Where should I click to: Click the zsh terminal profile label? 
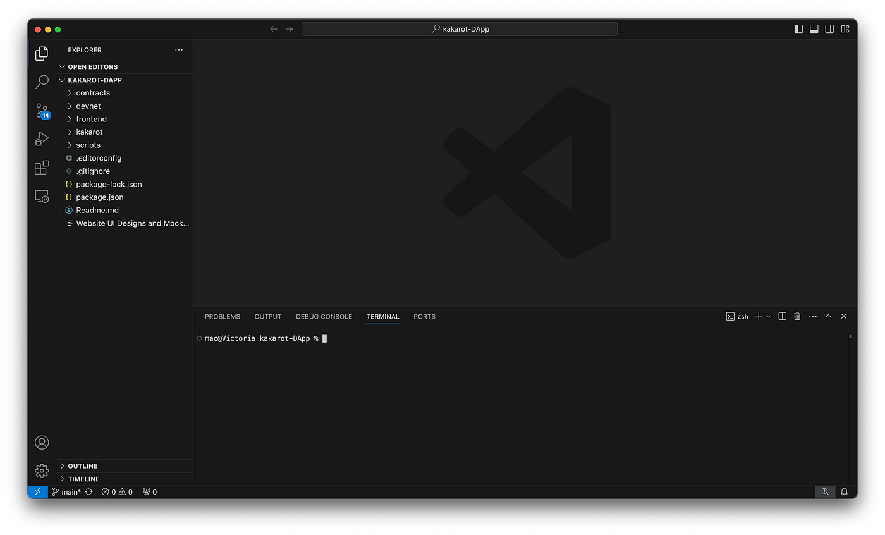point(737,316)
